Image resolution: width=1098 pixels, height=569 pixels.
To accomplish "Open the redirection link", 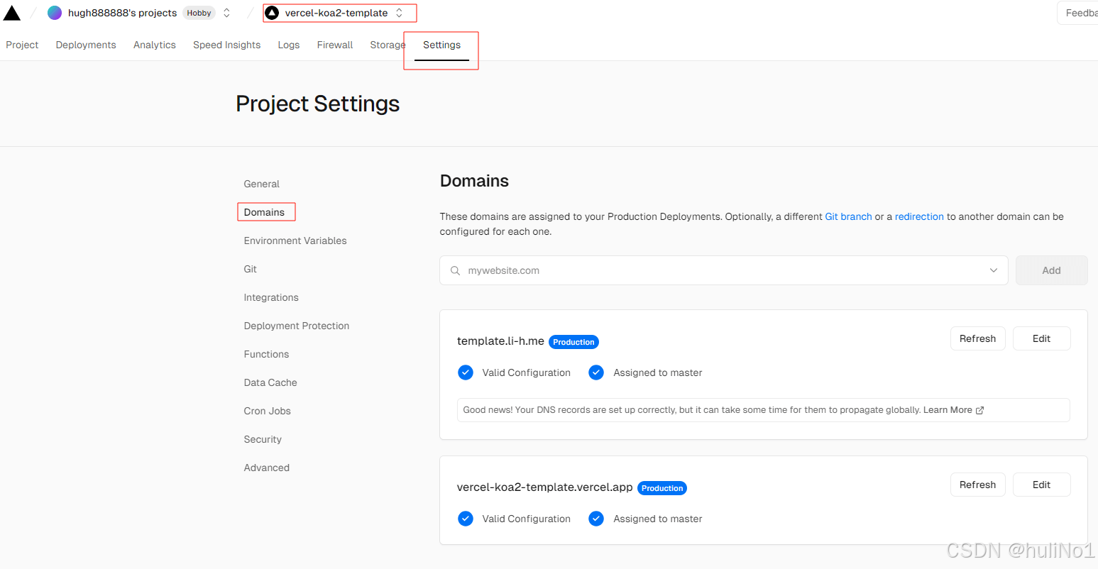I will click(x=919, y=216).
